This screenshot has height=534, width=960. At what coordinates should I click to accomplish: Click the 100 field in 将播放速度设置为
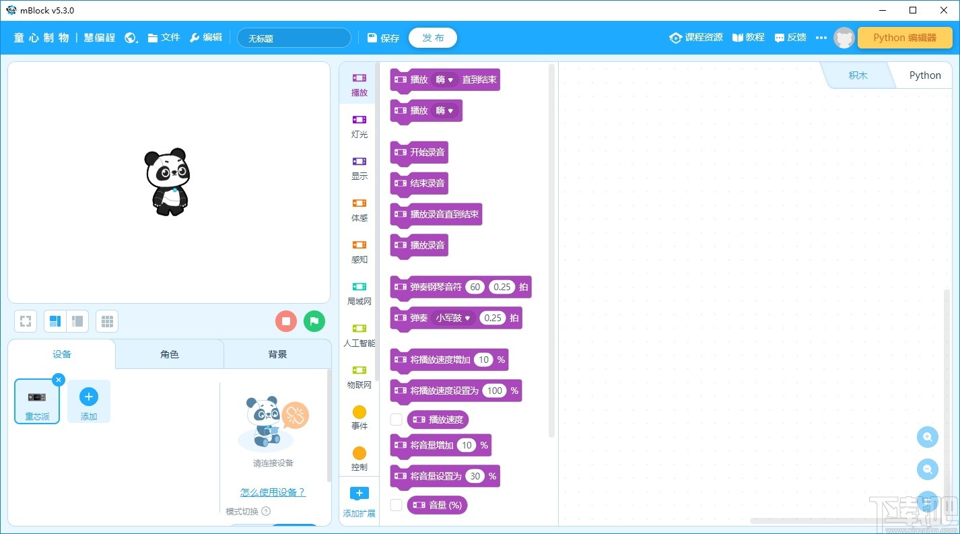click(495, 391)
